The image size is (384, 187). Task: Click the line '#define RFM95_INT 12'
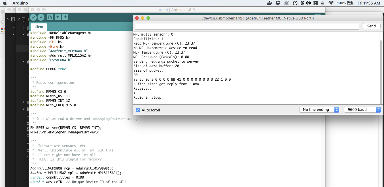50,101
